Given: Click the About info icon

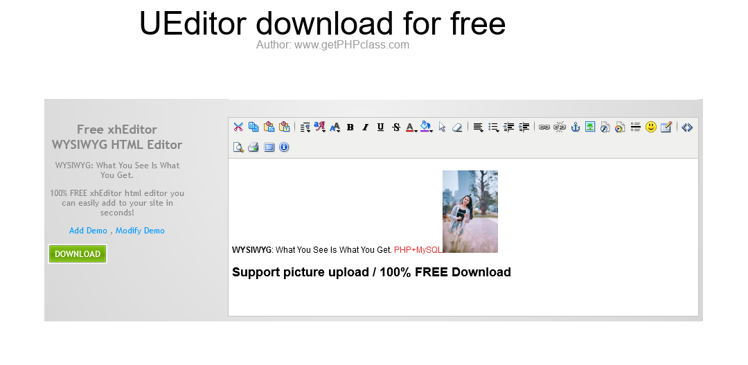Looking at the screenshot, I should click(x=285, y=147).
